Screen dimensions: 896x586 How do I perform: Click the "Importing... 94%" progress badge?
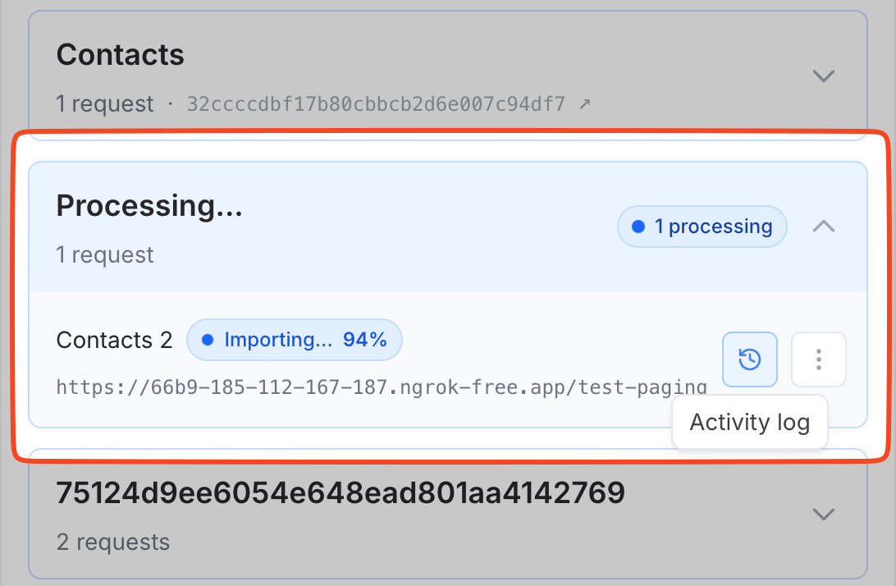click(x=295, y=340)
